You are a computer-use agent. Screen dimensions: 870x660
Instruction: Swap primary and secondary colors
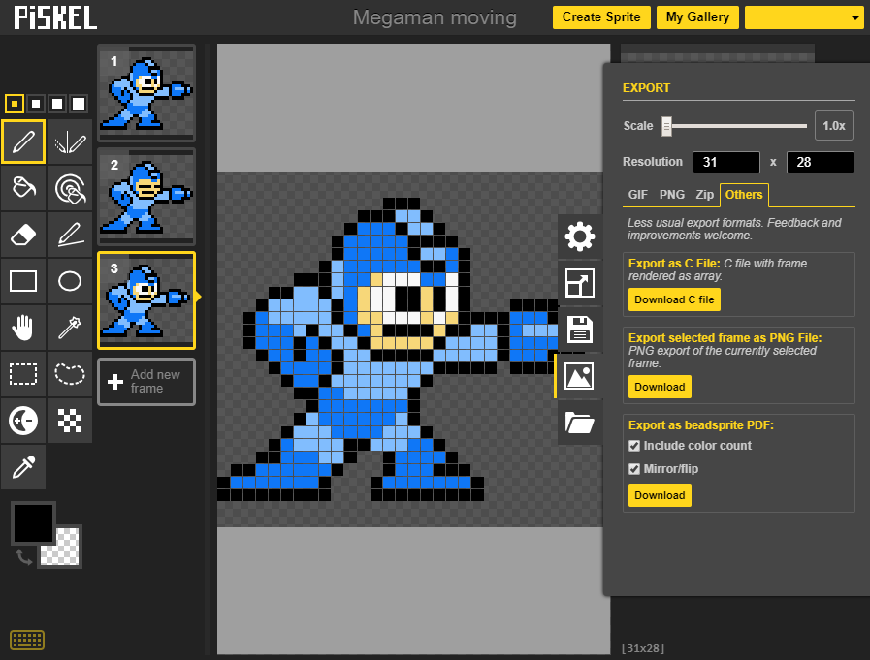pyautogui.click(x=23, y=557)
